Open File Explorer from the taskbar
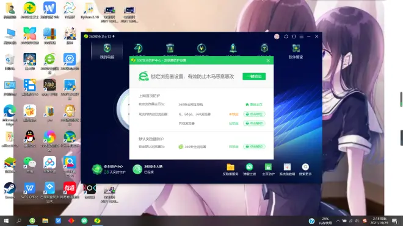 pyautogui.click(x=45, y=221)
